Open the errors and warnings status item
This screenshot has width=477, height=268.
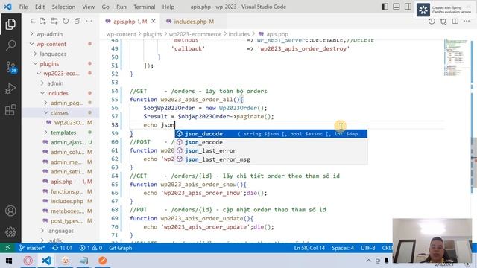tap(91, 248)
